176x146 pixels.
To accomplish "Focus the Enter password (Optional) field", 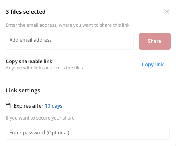I will coord(88,133).
